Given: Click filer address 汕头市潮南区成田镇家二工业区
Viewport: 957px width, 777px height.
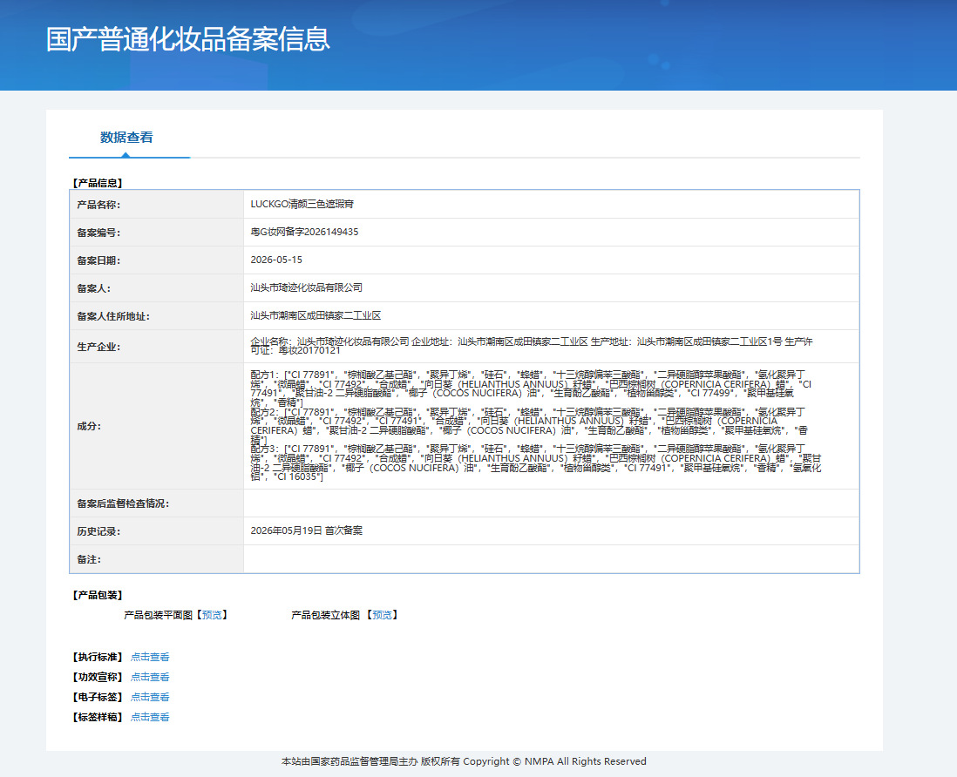Looking at the screenshot, I should tap(316, 315).
